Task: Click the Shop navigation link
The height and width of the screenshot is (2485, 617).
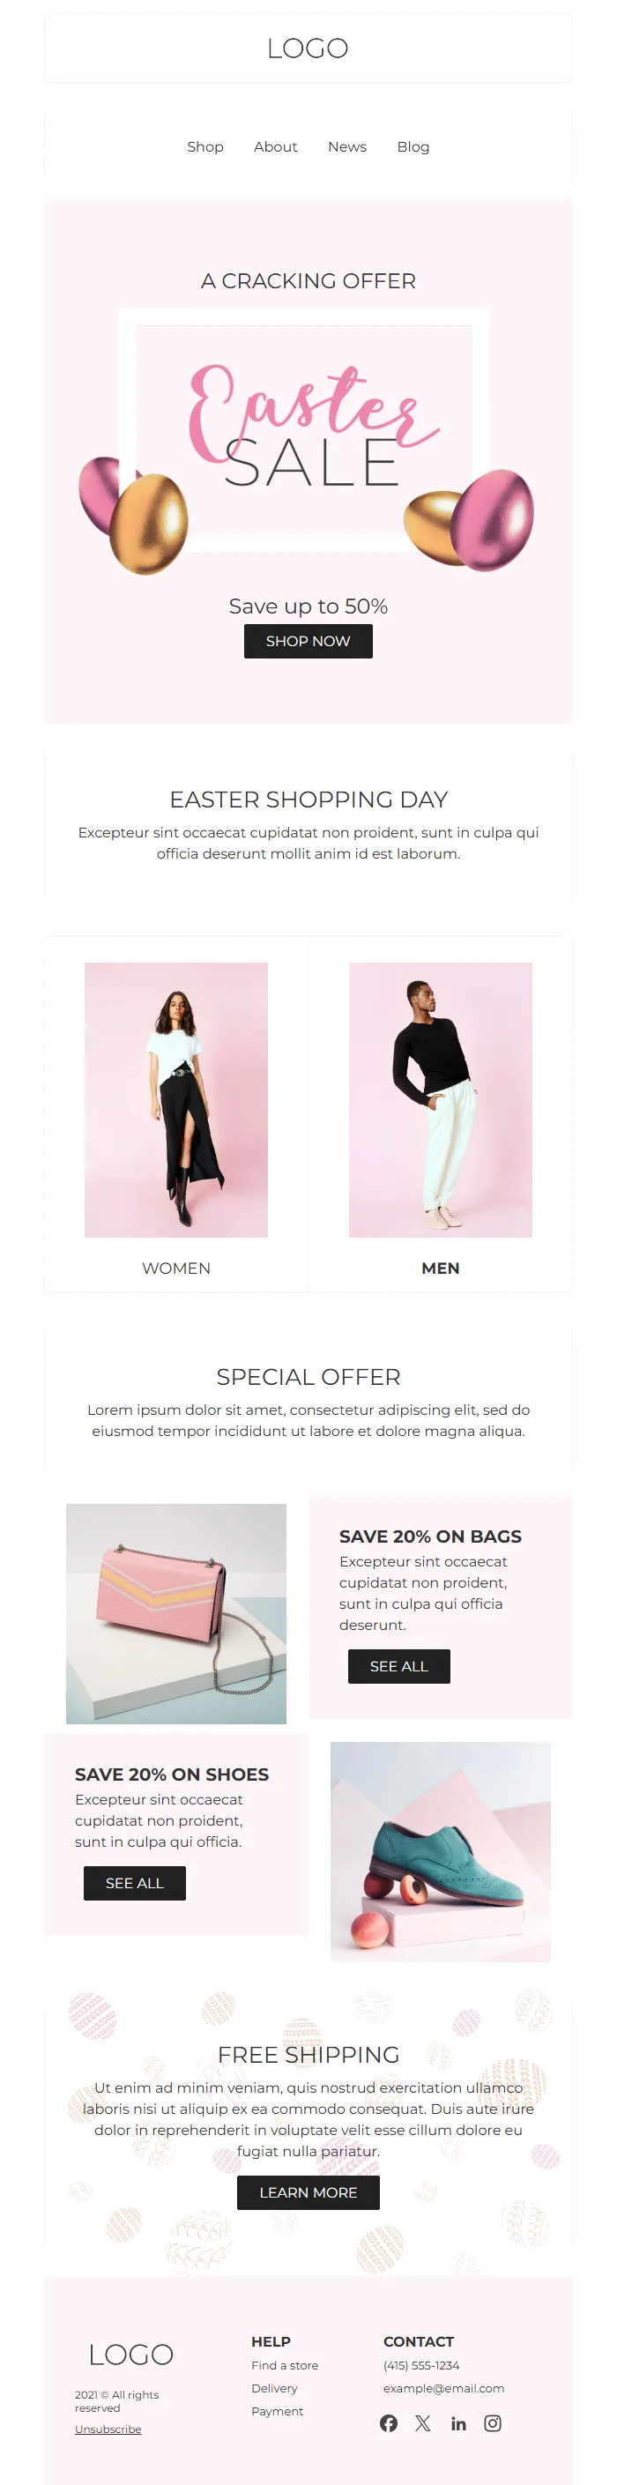Action: (x=205, y=146)
